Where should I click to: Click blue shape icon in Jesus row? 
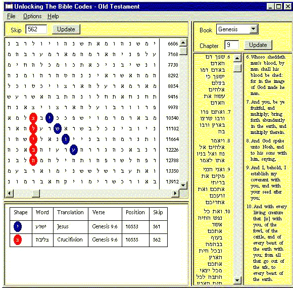click(18, 226)
